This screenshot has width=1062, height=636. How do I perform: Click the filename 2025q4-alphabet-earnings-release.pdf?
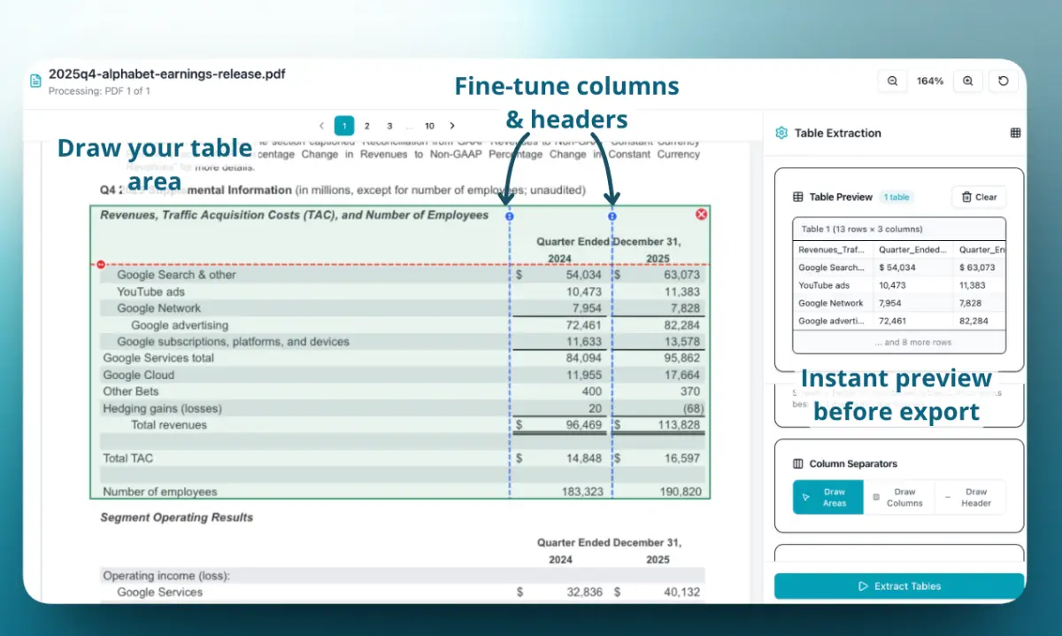[x=167, y=74]
